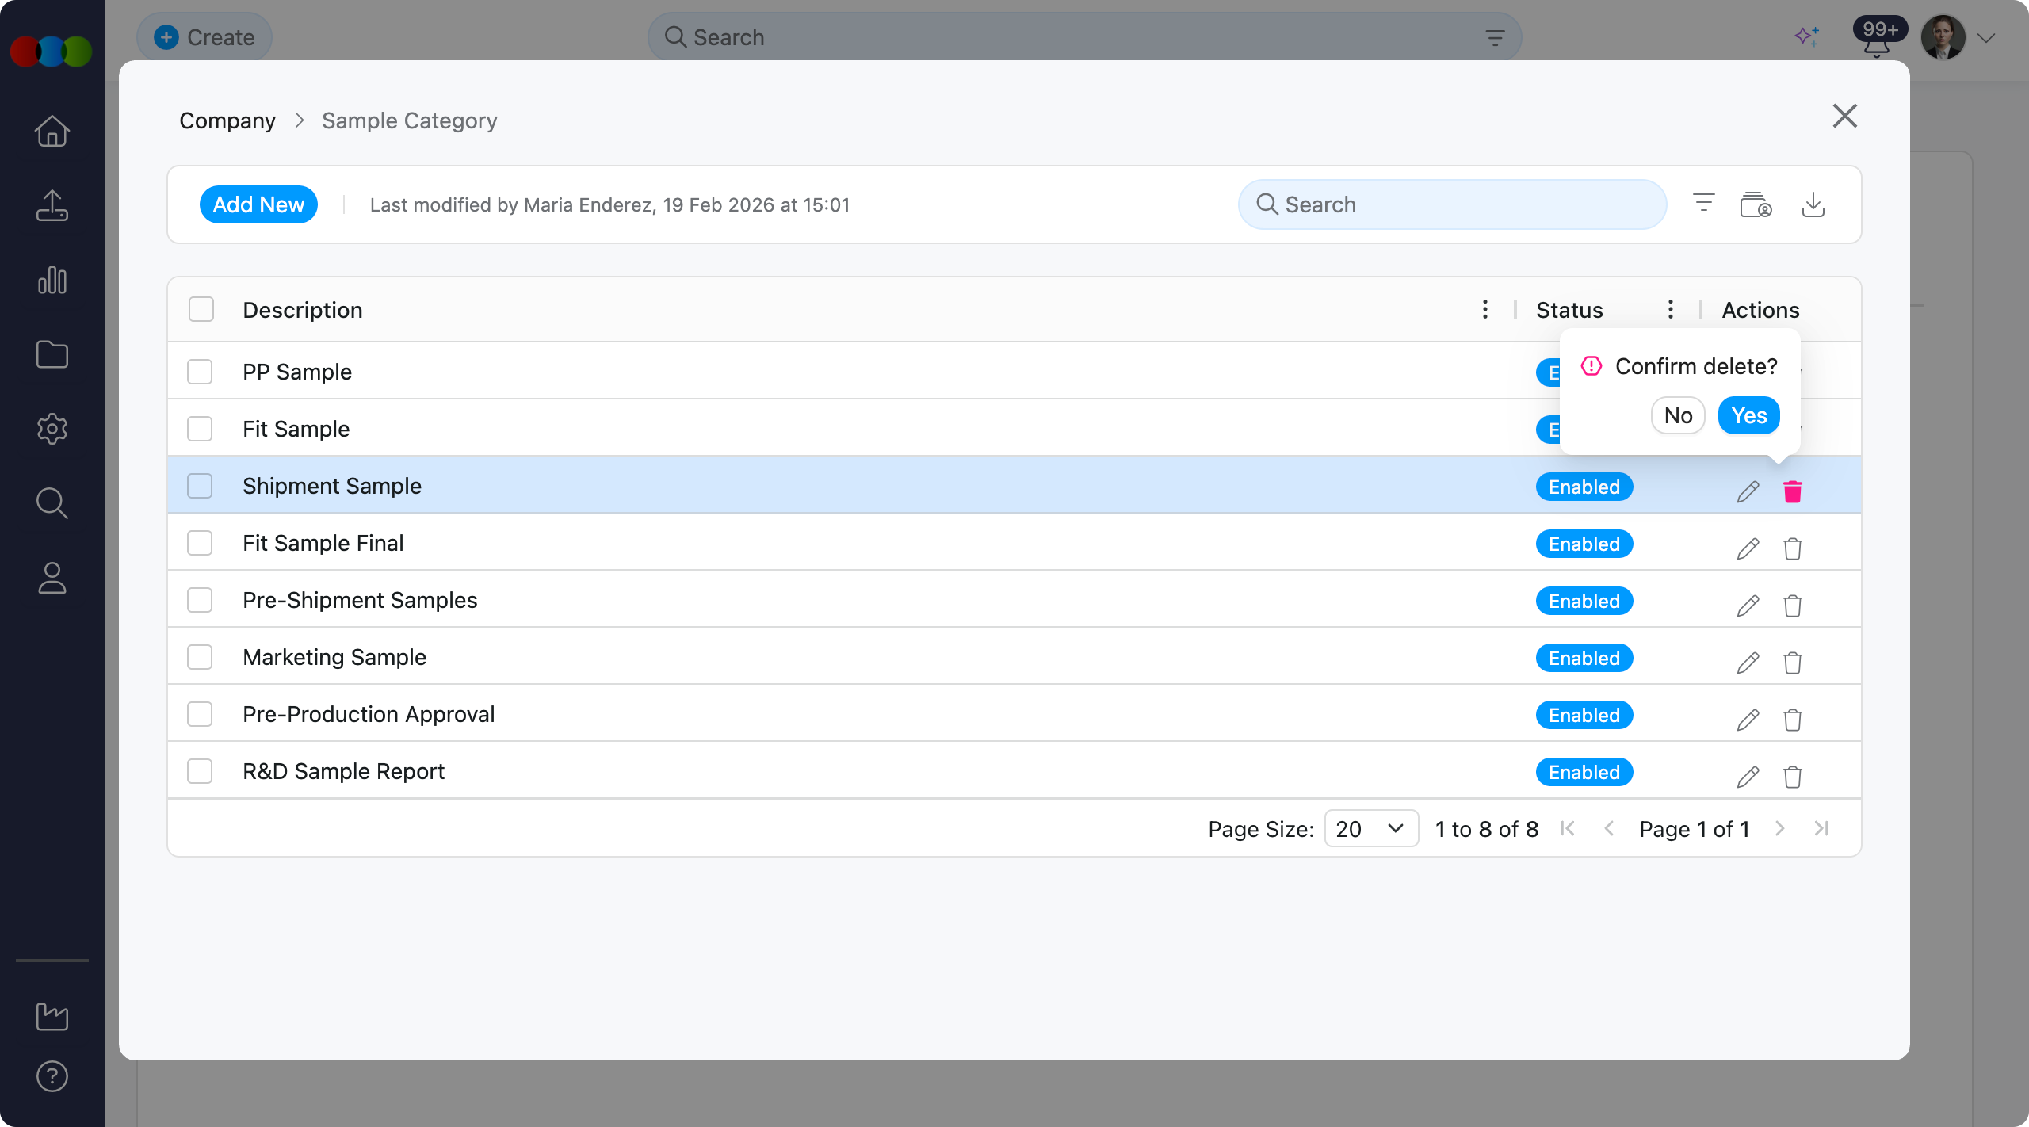Viewport: 2029px width, 1127px height.
Task: Tick the checkbox for PP Sample
Action: click(200, 371)
